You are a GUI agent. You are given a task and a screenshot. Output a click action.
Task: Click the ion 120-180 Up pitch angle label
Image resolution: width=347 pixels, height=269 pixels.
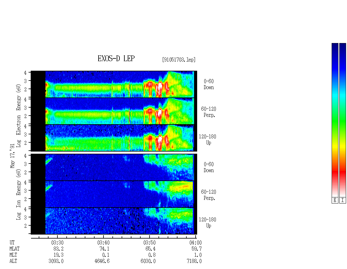coord(208,223)
